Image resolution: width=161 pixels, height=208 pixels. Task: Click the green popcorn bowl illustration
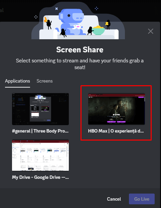pos(98,30)
